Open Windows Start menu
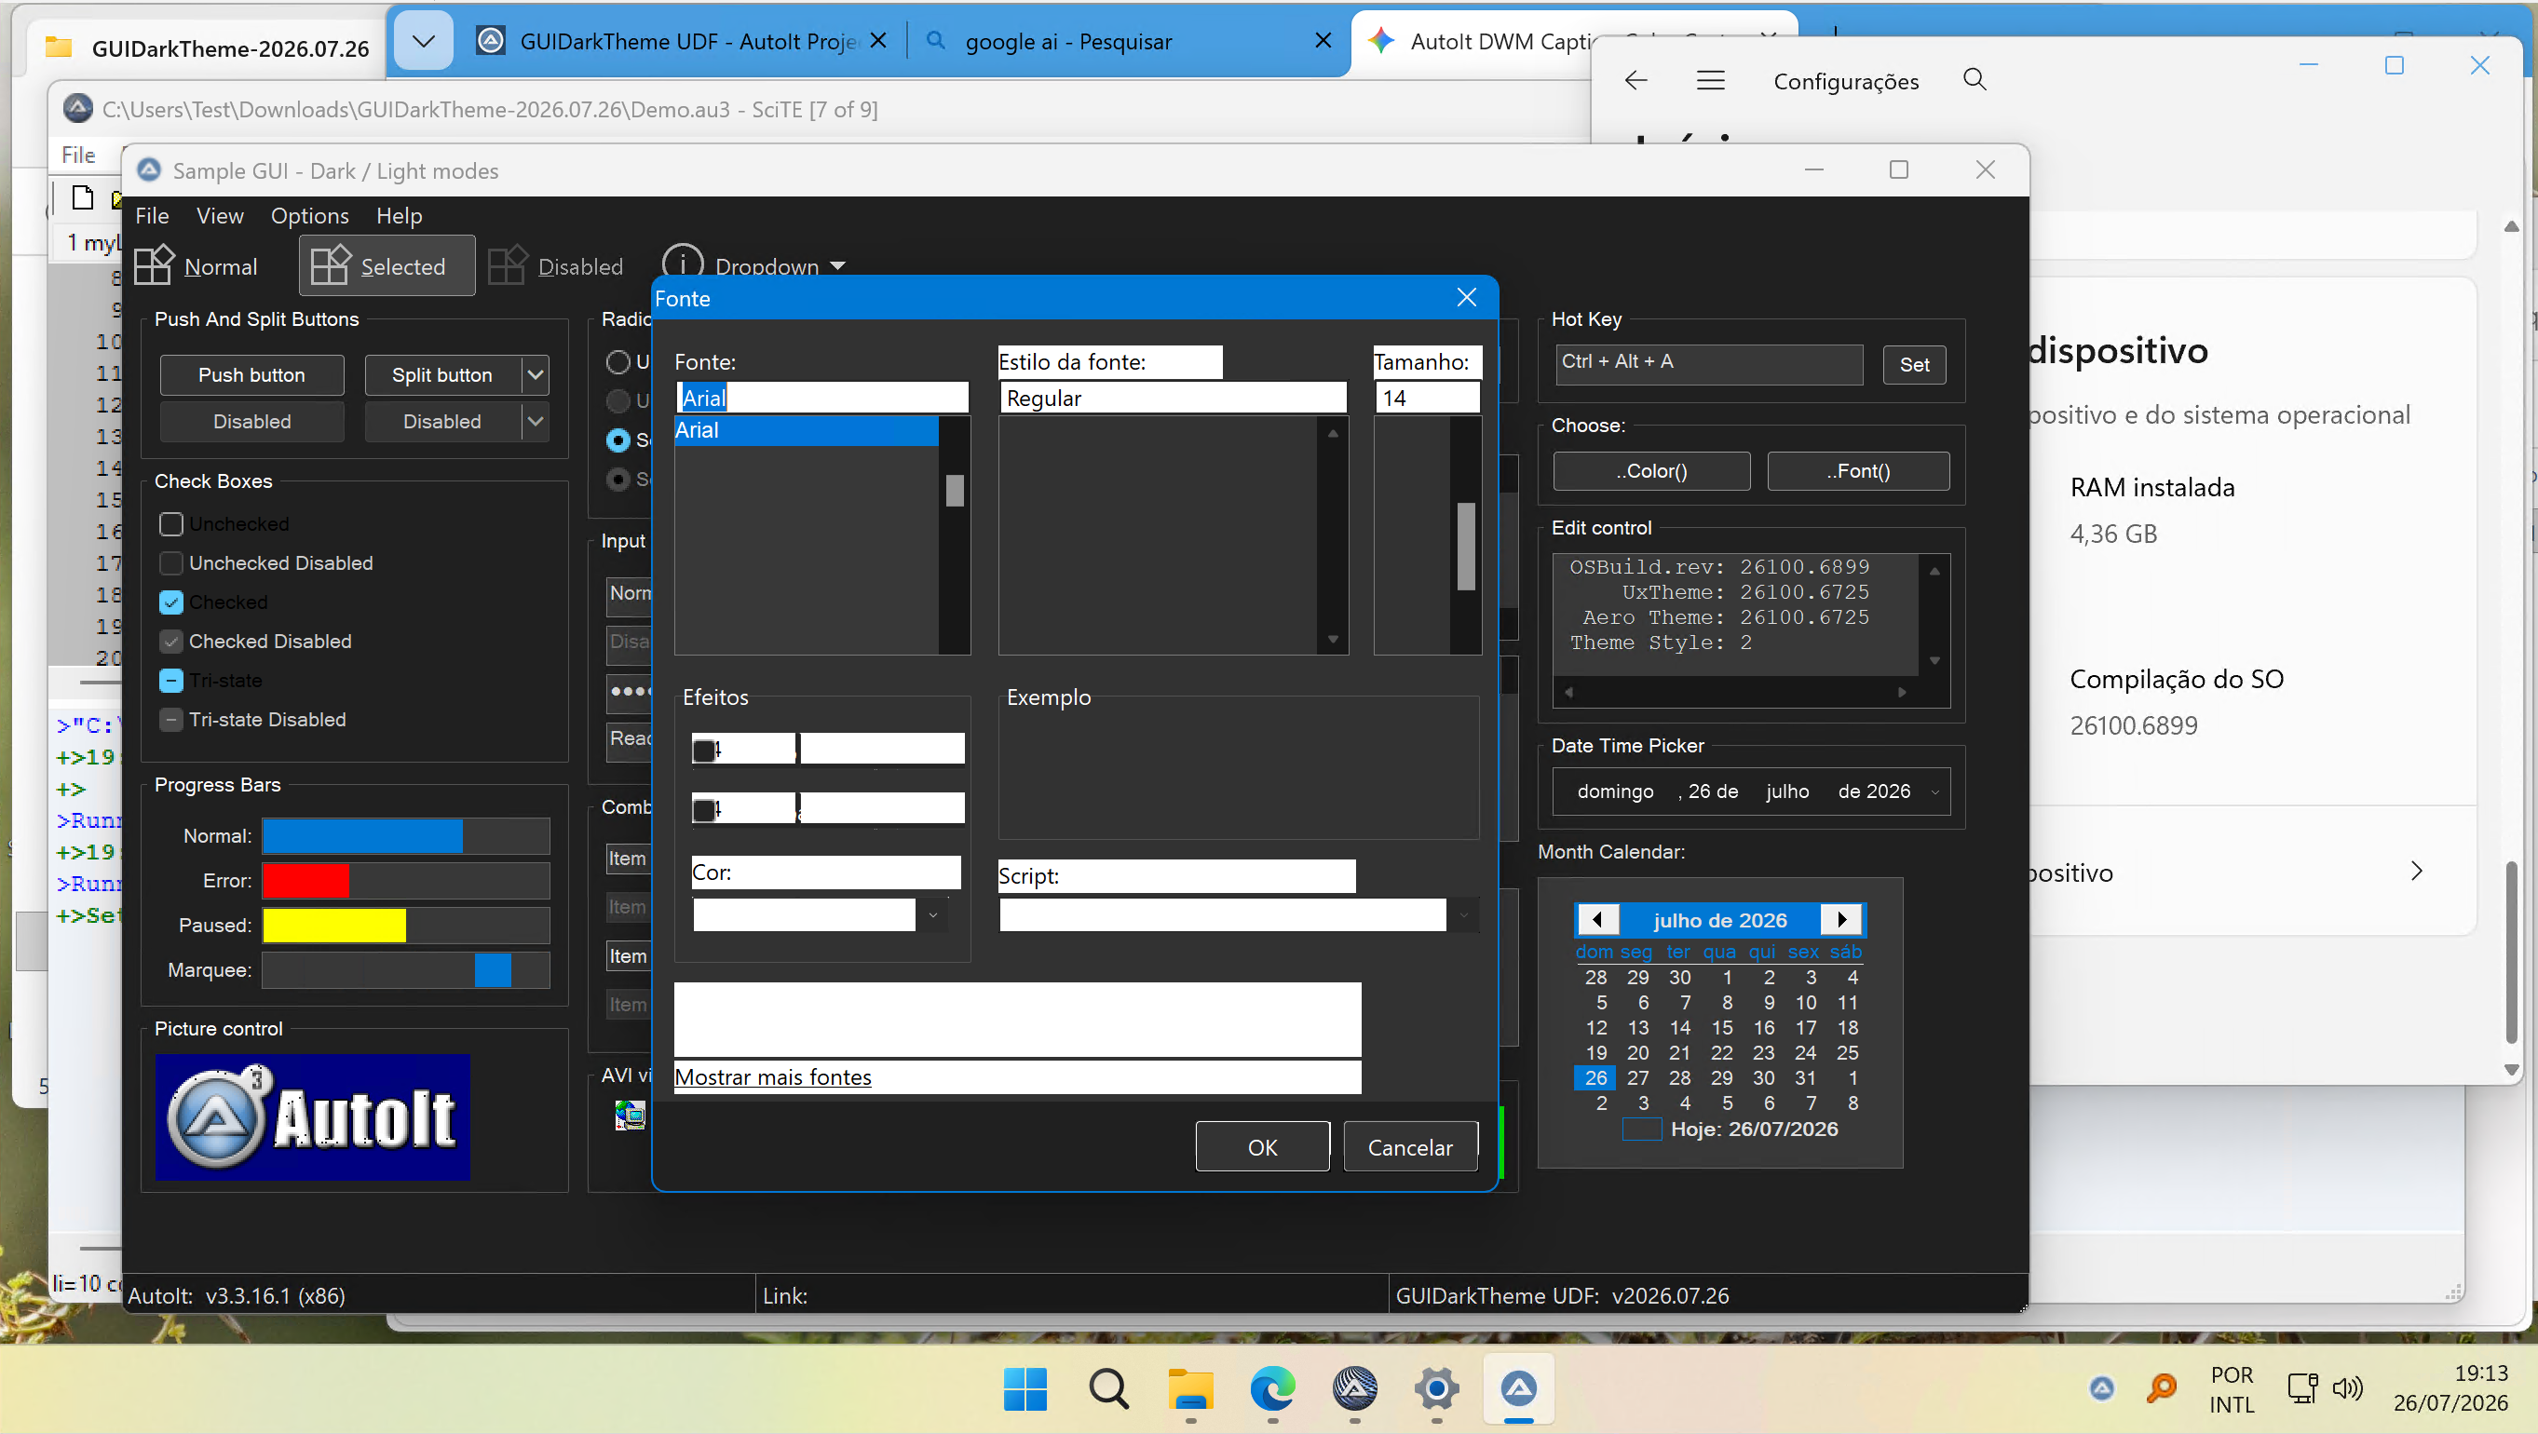Image resolution: width=2538 pixels, height=1434 pixels. (1025, 1388)
